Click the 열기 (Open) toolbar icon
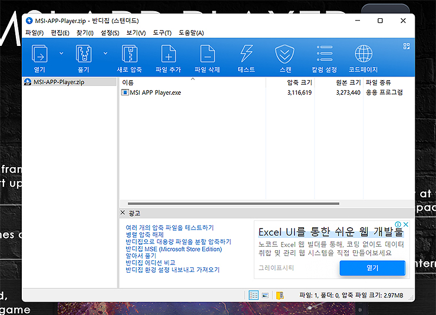The width and height of the screenshot is (436, 315). tap(39, 58)
